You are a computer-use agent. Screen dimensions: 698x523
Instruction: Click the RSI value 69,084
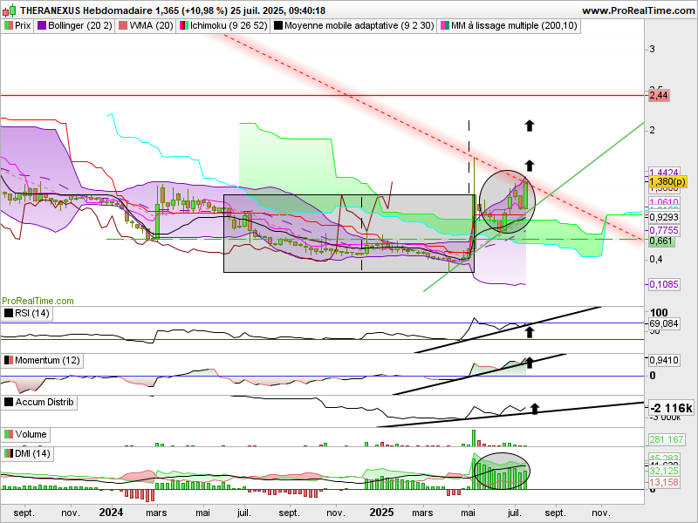(x=663, y=323)
